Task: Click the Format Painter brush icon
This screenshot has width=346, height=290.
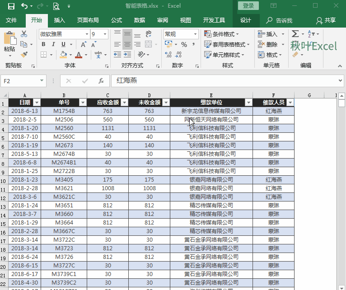Action: [x=24, y=54]
